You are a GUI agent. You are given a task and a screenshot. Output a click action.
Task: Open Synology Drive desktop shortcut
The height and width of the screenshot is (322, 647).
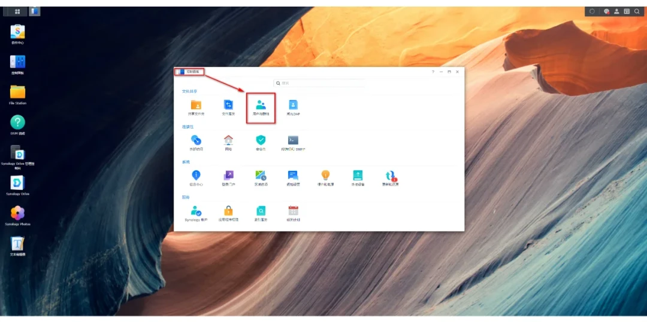coord(17,186)
